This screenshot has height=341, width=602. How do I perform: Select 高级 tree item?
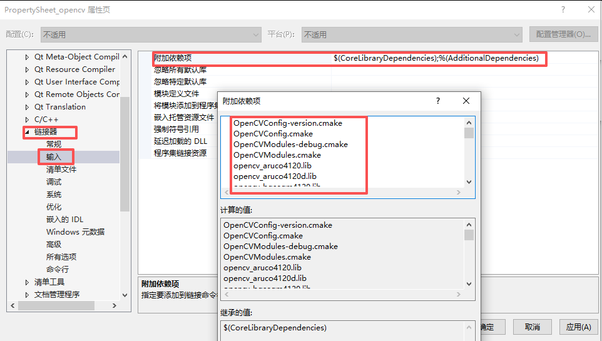pyautogui.click(x=54, y=245)
